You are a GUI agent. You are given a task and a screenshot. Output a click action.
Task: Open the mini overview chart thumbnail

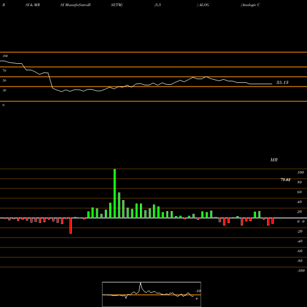coord(152,294)
